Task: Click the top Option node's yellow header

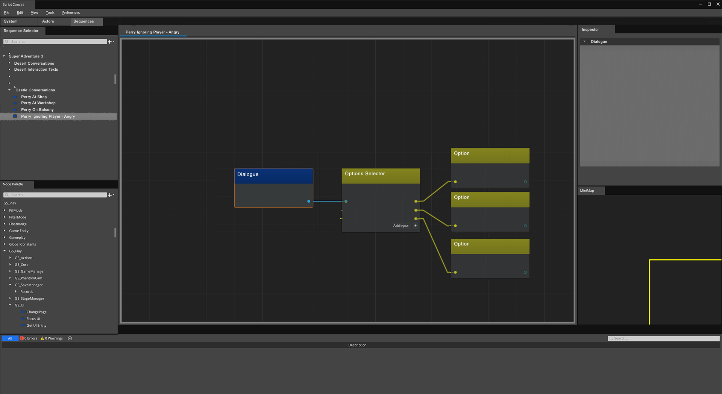Action: pos(490,155)
